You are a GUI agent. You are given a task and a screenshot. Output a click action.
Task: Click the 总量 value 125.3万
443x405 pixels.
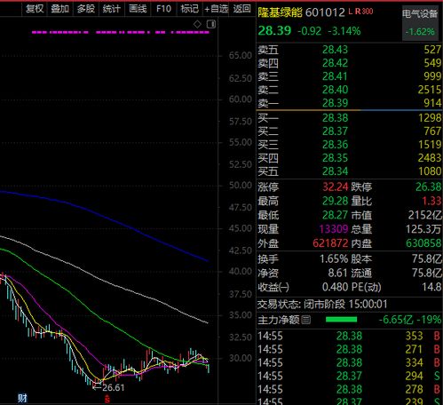[423, 229]
